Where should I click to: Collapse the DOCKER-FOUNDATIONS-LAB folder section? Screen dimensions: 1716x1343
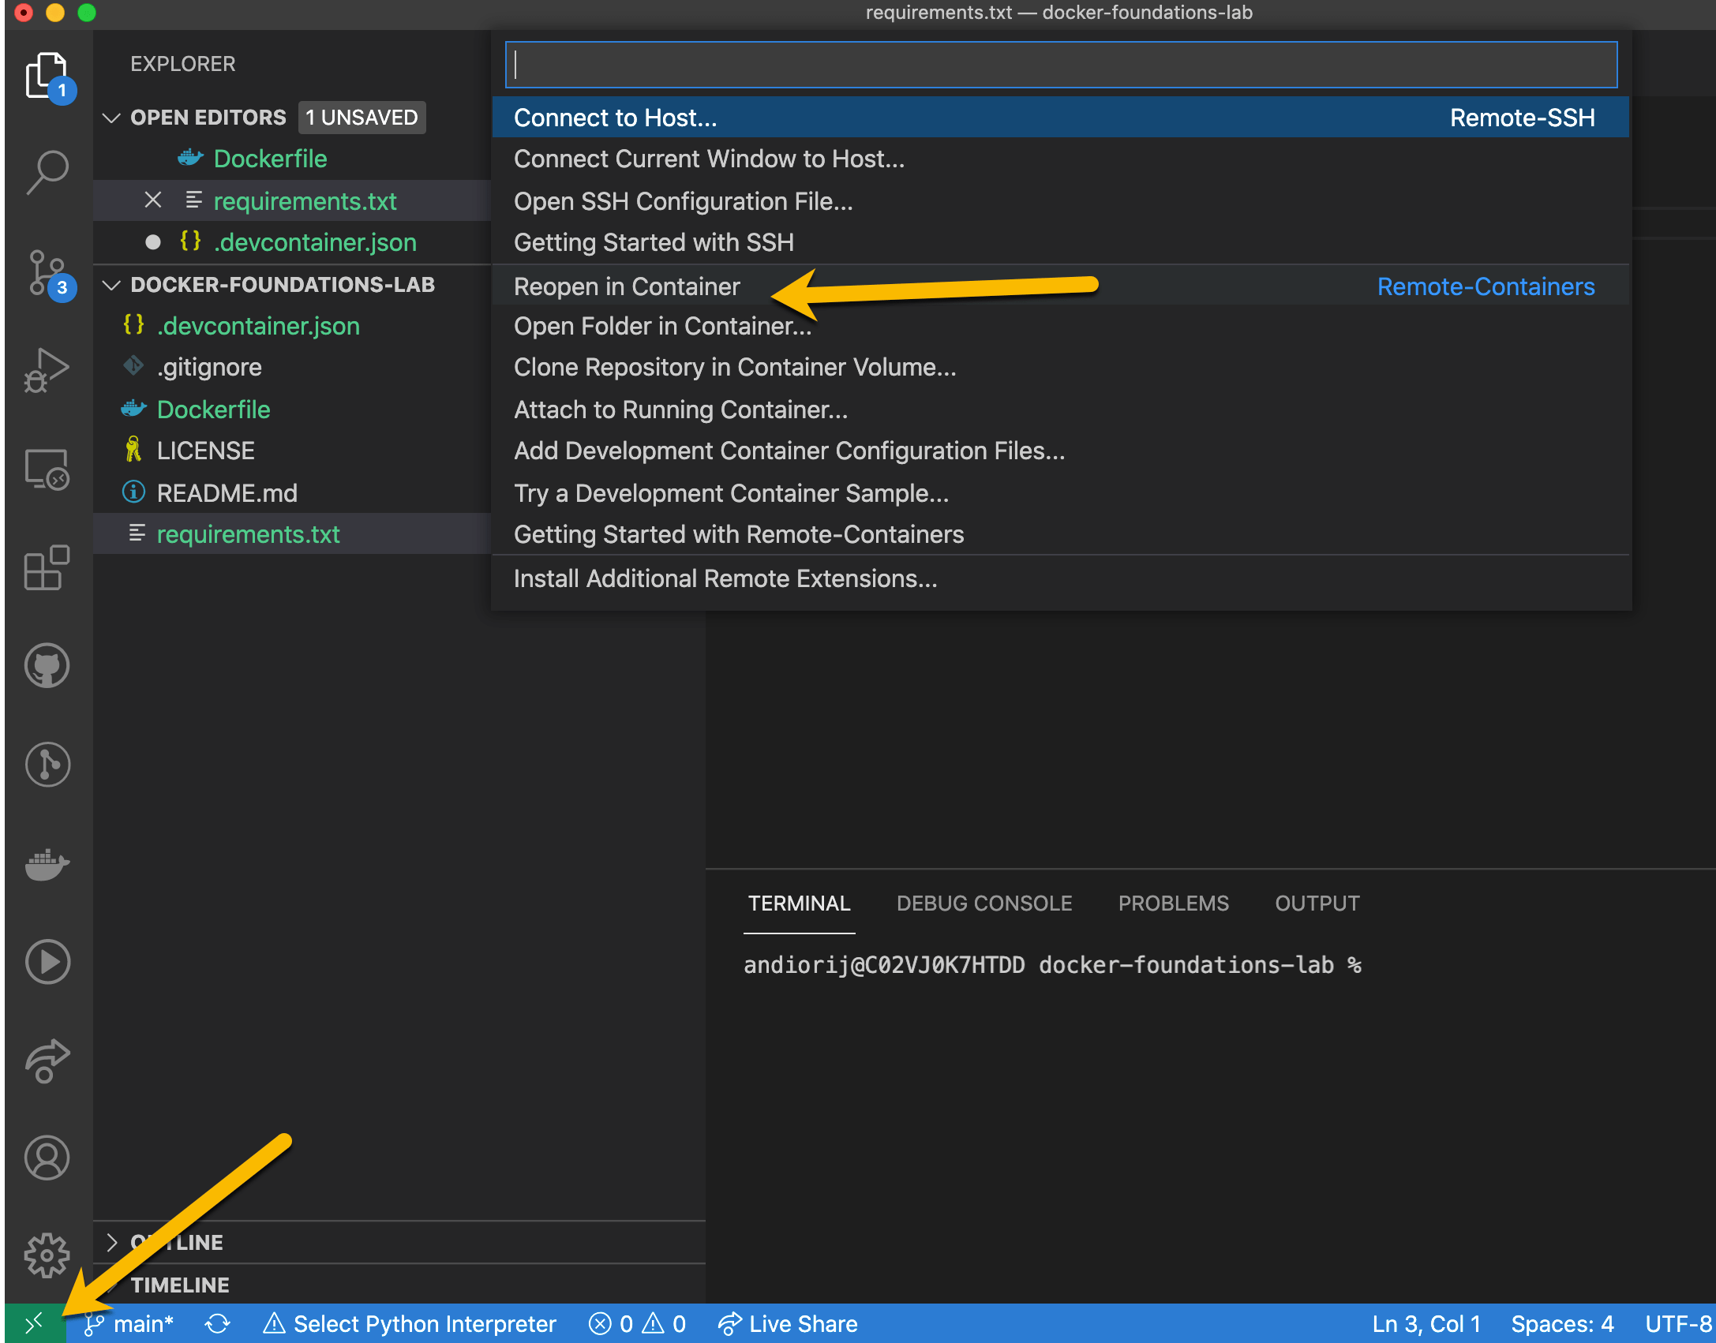pos(111,285)
